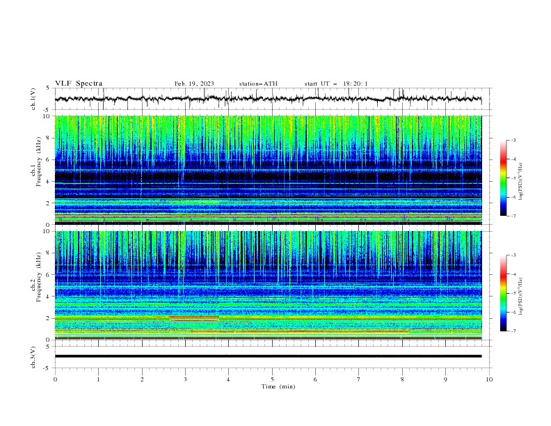551x426 pixels.
Task: Click the "-3" label on ch.1 color bar
Action: coord(513,141)
